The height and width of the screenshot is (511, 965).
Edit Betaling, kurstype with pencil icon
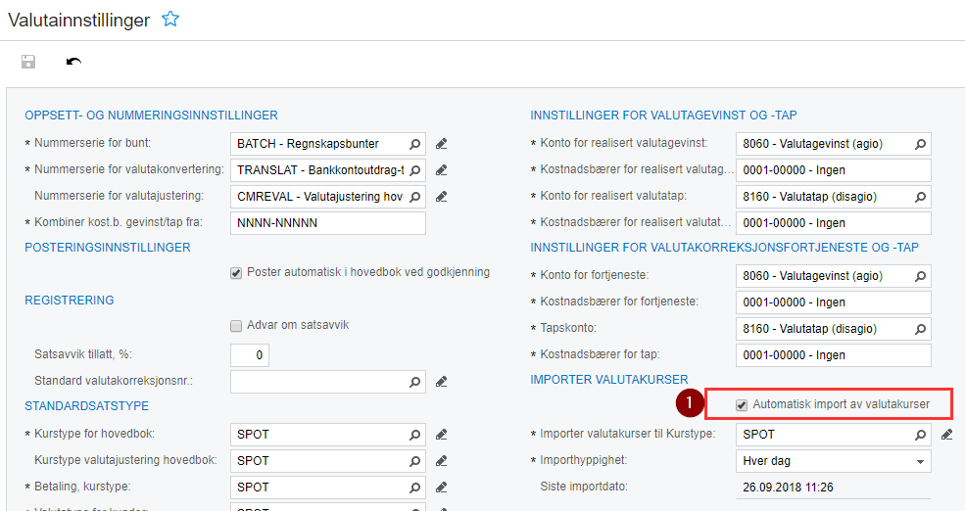[x=441, y=488]
